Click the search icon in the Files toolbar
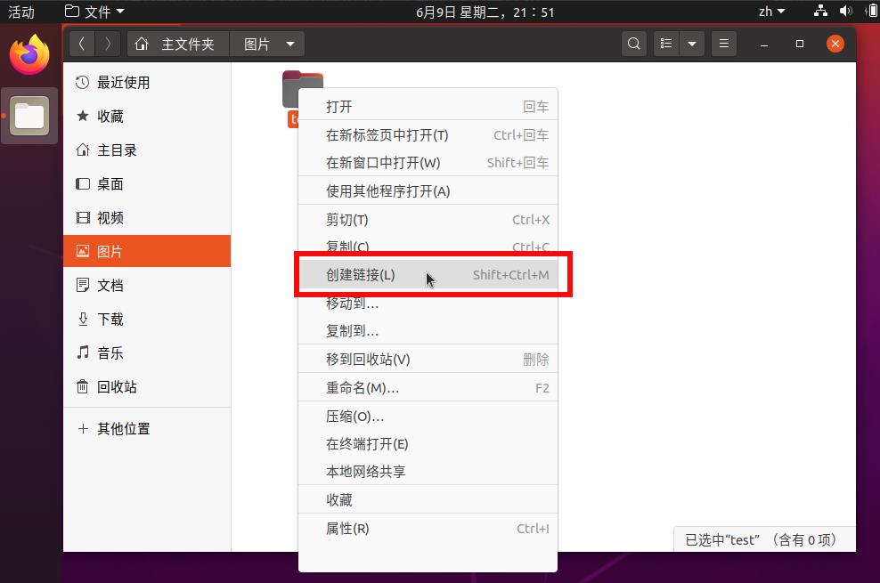This screenshot has height=583, width=880. (633, 44)
